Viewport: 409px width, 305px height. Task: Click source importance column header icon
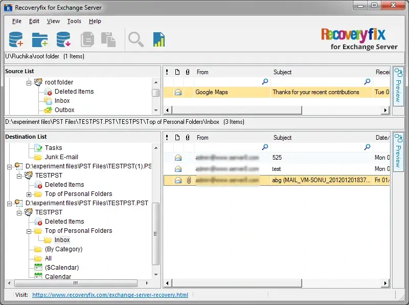click(167, 72)
